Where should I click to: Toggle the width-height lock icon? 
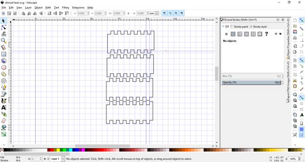tap(128, 13)
